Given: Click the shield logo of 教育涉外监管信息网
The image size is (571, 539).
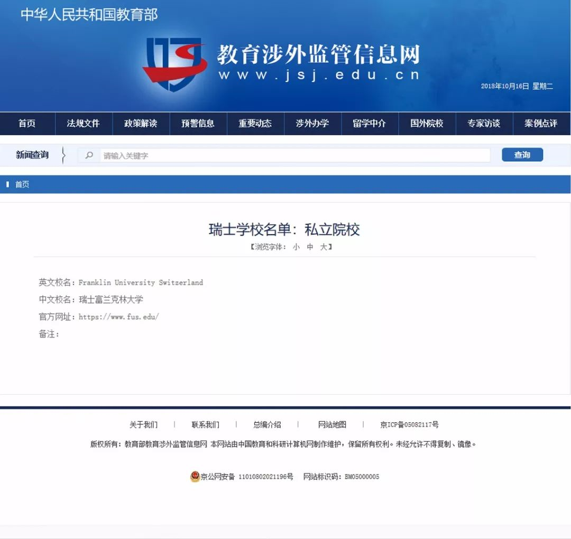Looking at the screenshot, I should (175, 64).
